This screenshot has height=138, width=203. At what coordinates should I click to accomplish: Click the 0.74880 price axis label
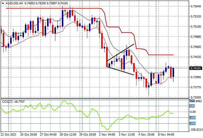[x=196, y=37]
